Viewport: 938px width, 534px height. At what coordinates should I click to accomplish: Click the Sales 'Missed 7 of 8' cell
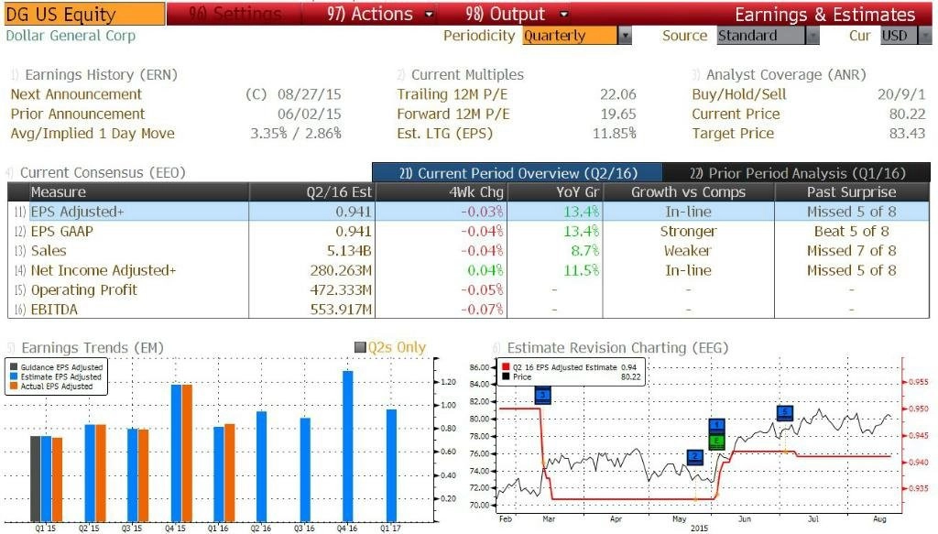(851, 251)
